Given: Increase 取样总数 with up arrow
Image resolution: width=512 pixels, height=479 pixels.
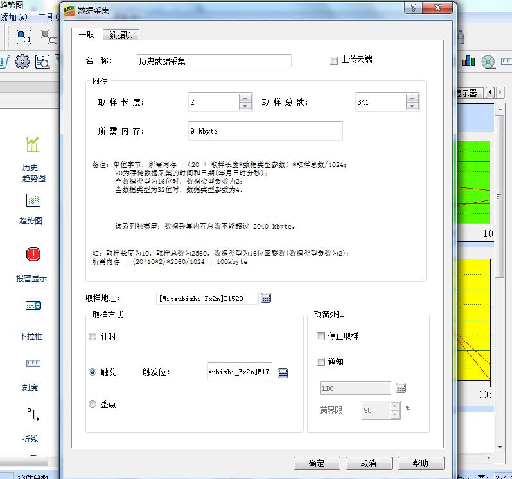Looking at the screenshot, I should point(412,98).
